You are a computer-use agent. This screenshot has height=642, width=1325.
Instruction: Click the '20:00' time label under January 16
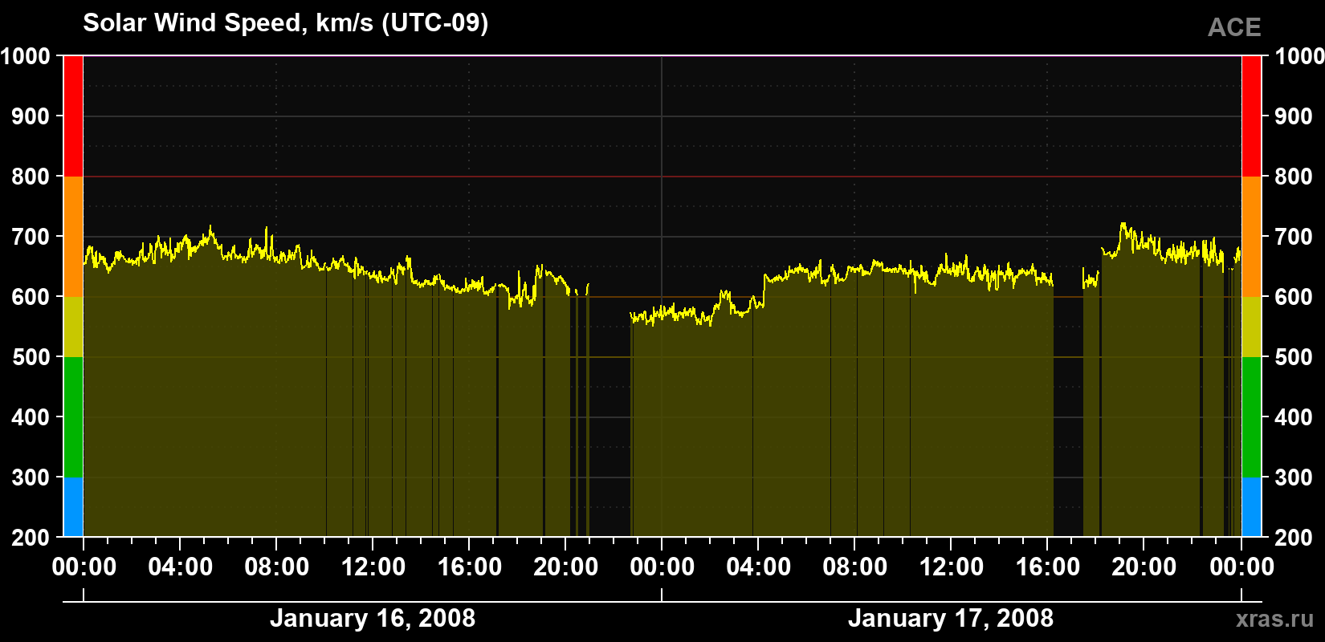point(566,567)
